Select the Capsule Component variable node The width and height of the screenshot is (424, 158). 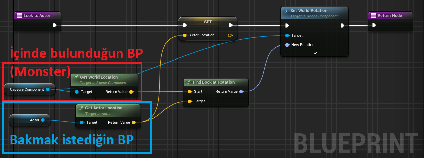point(30,89)
